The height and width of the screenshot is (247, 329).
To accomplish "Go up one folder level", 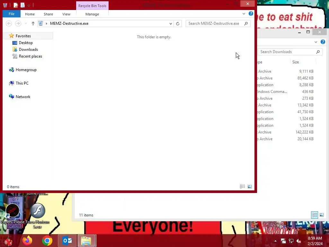I will coord(33,23).
